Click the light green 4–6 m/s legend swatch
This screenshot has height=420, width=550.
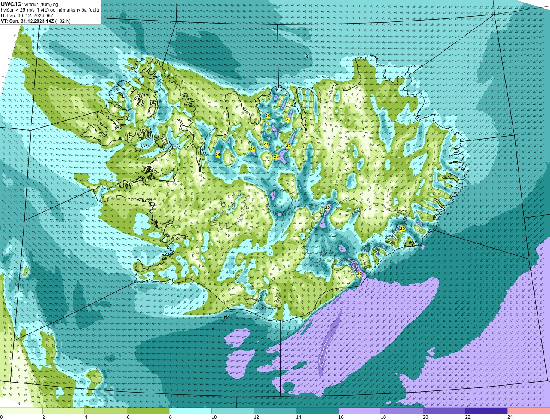click(106, 411)
